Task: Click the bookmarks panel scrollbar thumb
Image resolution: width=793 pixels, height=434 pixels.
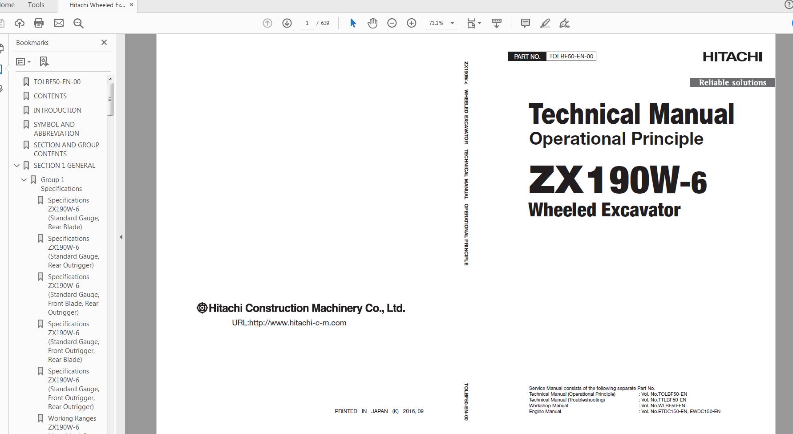Action: [110, 99]
